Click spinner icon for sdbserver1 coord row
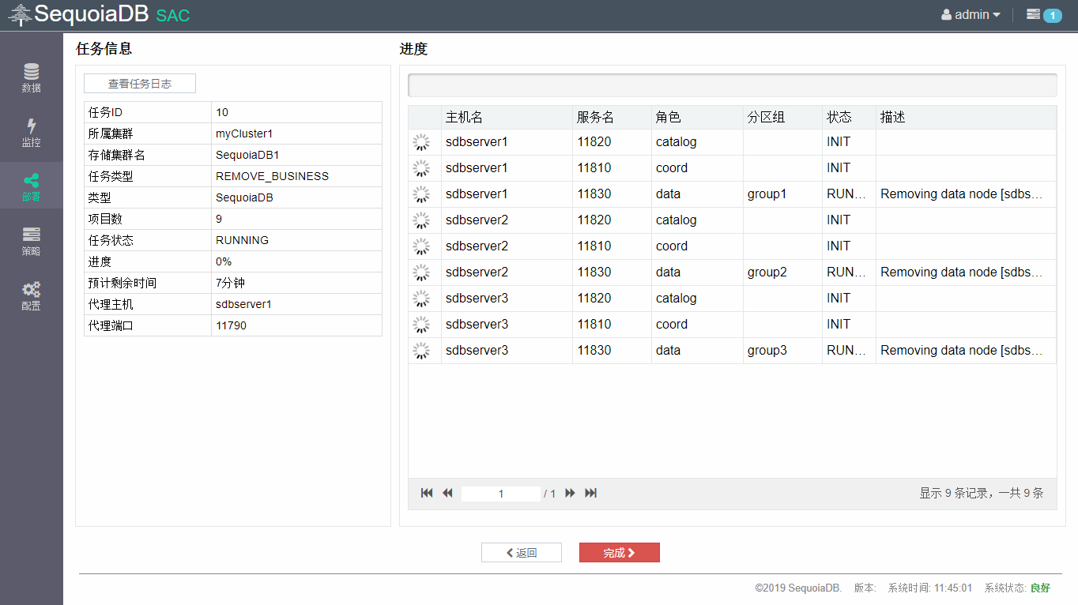Screen dimensions: 1078x605 point(422,168)
